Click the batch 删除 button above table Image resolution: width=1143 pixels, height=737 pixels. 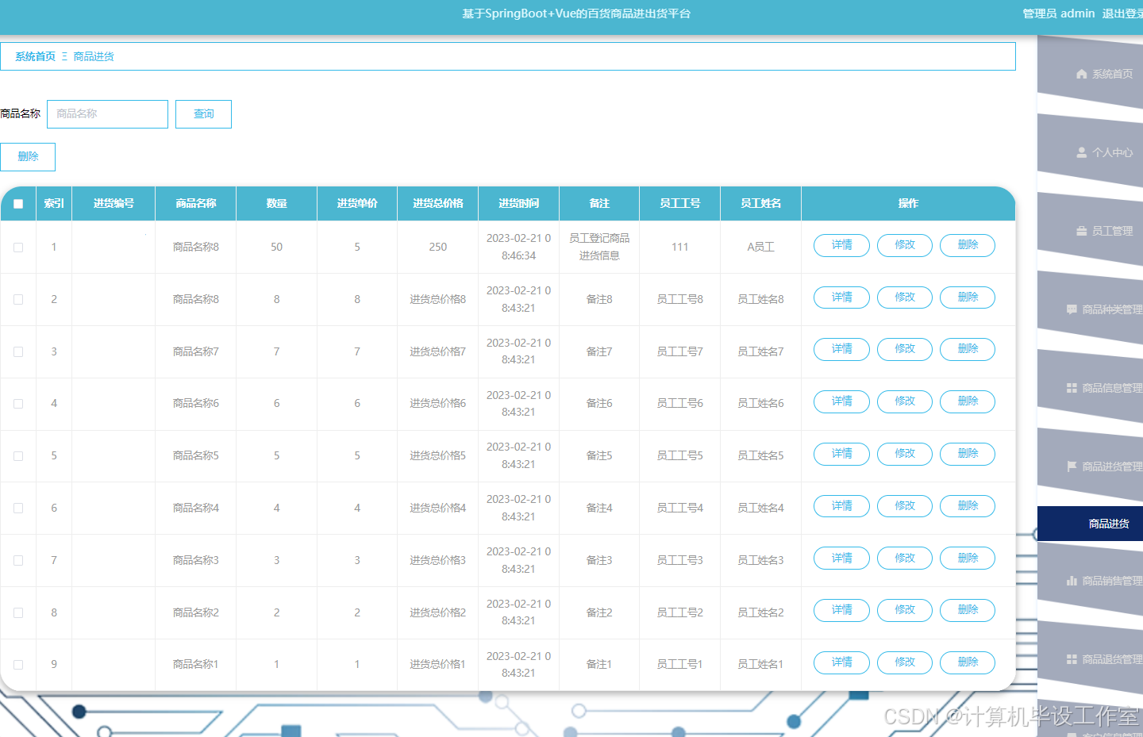pyautogui.click(x=28, y=157)
